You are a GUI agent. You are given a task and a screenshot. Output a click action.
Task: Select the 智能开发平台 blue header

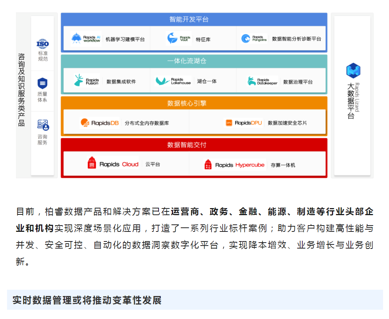coord(194,19)
